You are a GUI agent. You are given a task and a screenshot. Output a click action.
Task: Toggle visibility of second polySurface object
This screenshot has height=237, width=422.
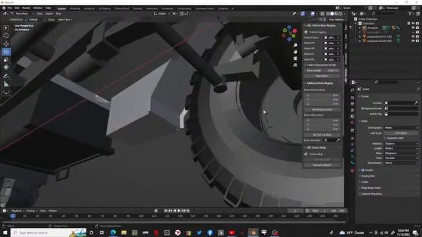click(413, 41)
